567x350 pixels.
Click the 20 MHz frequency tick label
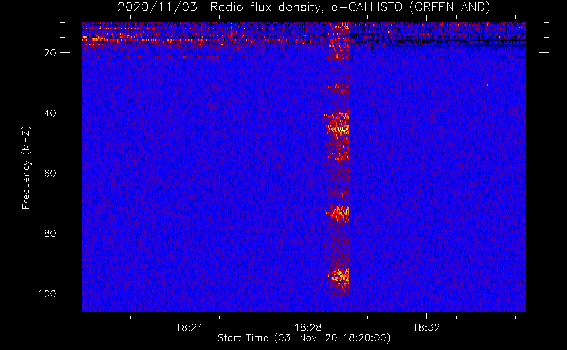50,53
